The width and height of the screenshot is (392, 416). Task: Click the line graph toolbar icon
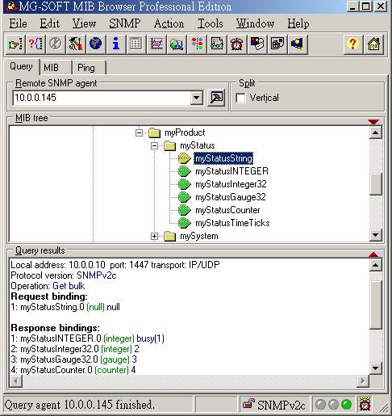[156, 44]
